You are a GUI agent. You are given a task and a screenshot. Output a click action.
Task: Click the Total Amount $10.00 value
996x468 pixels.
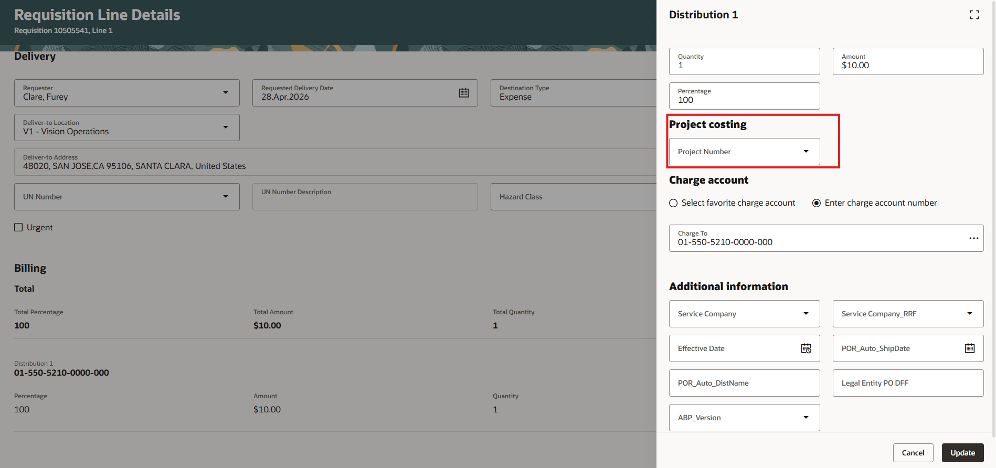[x=267, y=325]
